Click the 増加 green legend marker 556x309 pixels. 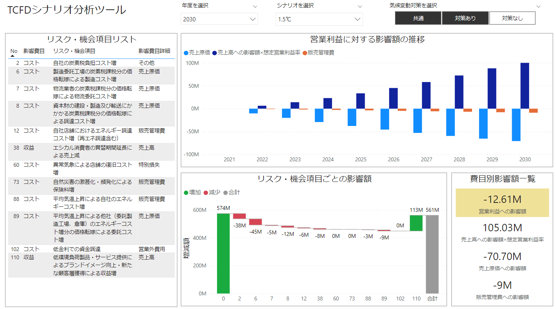tap(186, 192)
